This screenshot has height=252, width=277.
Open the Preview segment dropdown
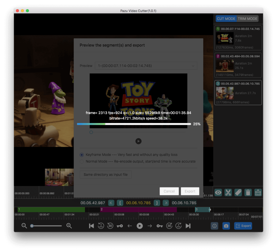click(146, 66)
